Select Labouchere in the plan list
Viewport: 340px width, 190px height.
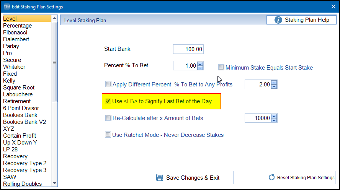pos(18,94)
